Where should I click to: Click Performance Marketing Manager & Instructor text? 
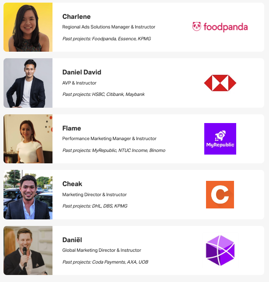(109, 139)
